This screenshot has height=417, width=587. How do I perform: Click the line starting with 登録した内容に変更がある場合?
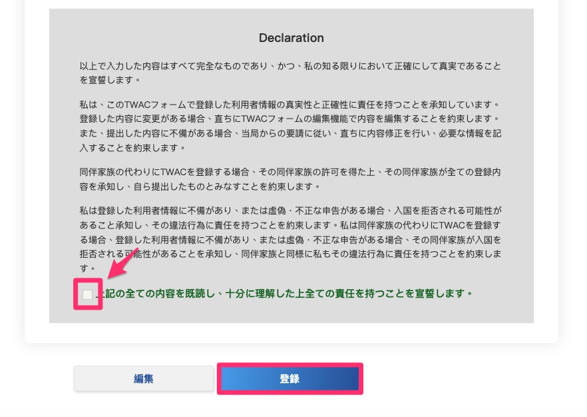pos(290,118)
